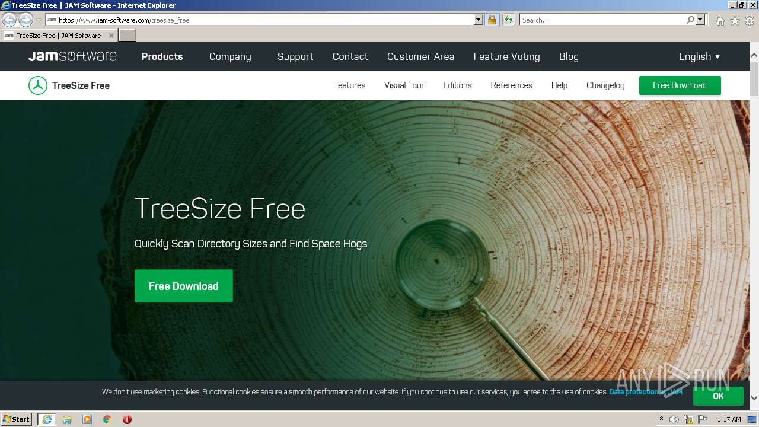The height and width of the screenshot is (427, 759).
Task: Click the Changelog link
Action: [x=605, y=85]
